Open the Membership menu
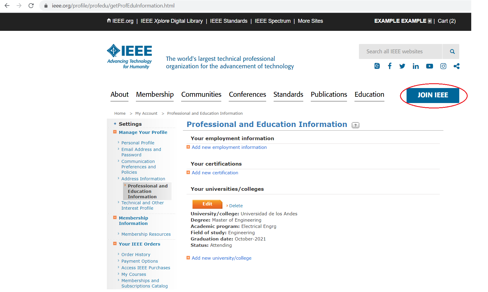This screenshot has width=488, height=292. [155, 95]
